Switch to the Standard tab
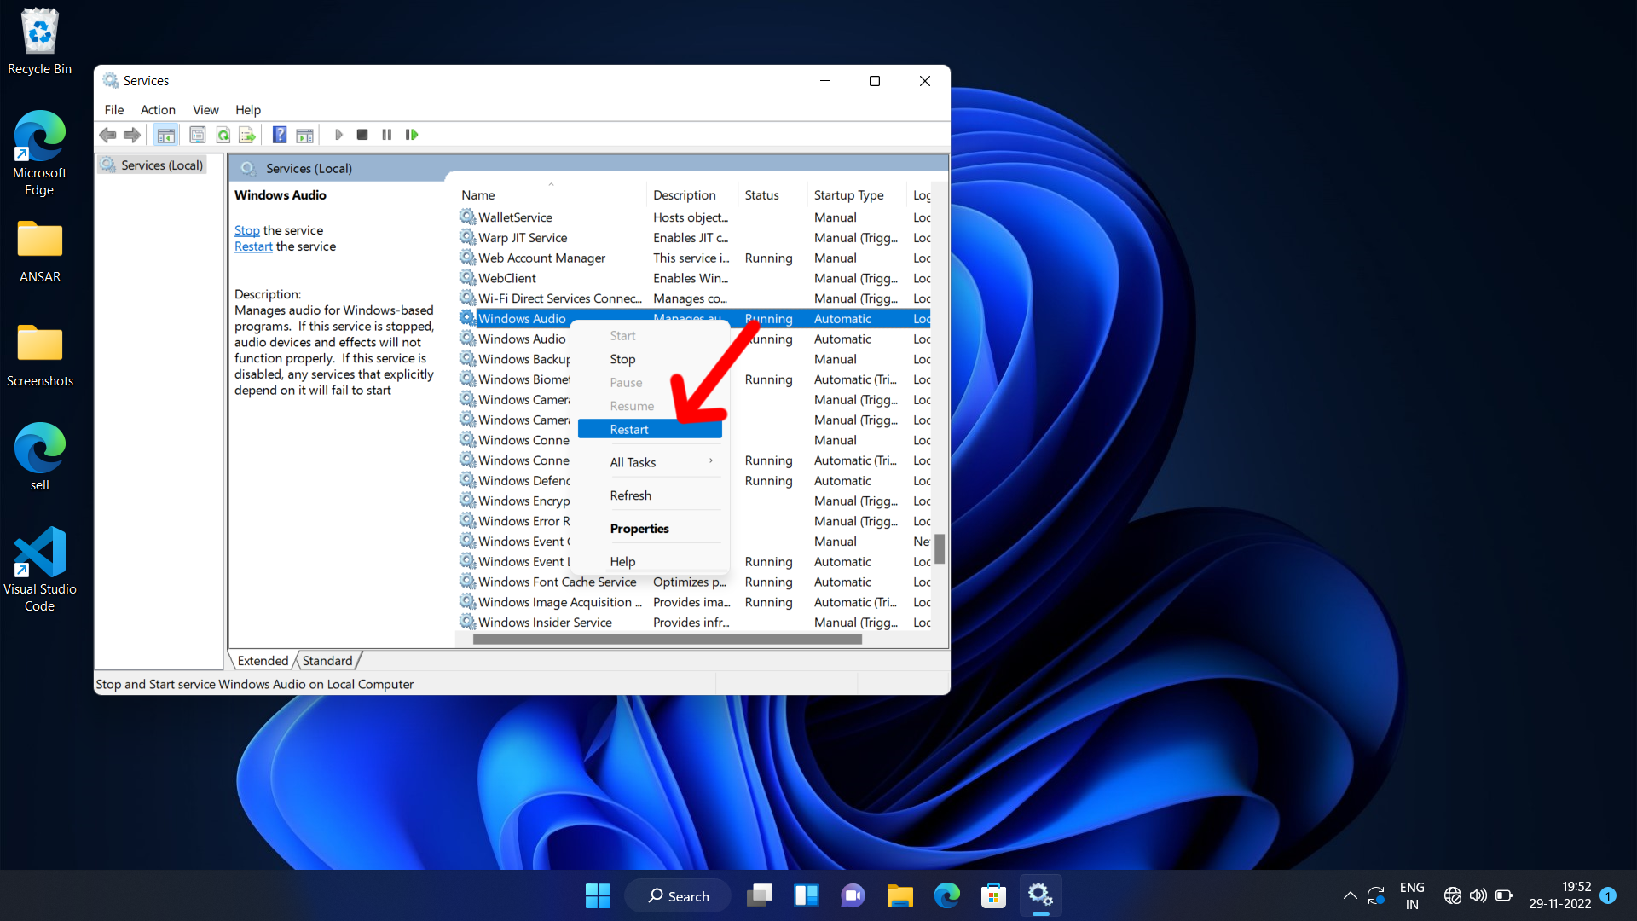The width and height of the screenshot is (1637, 921). 327,661
